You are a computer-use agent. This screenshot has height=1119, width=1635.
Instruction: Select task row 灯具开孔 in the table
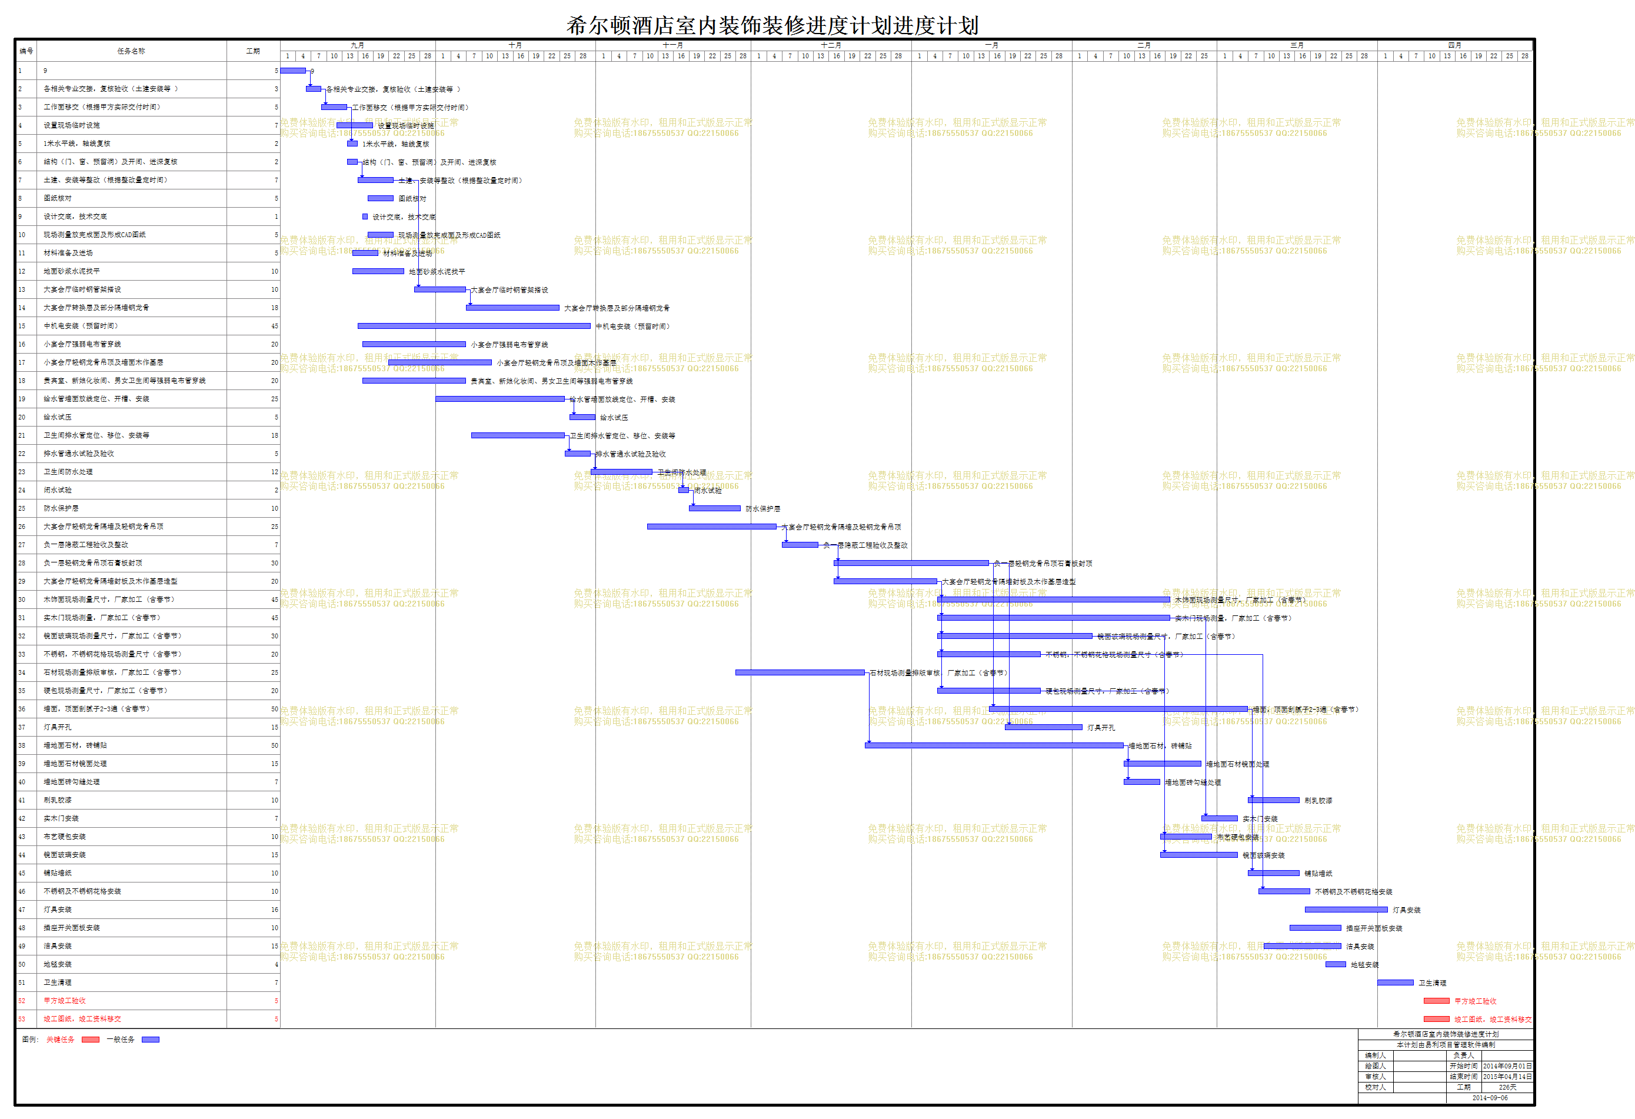click(x=148, y=727)
